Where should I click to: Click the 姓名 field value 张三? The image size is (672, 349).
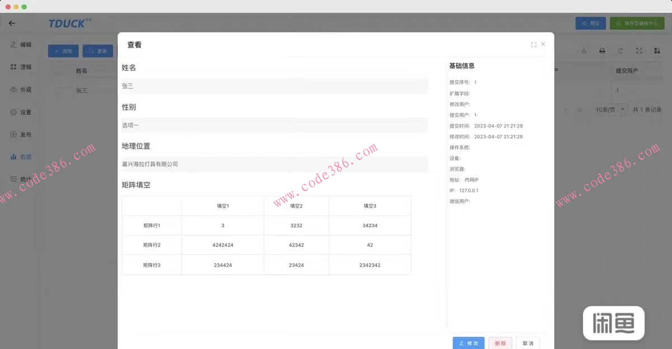tap(274, 86)
